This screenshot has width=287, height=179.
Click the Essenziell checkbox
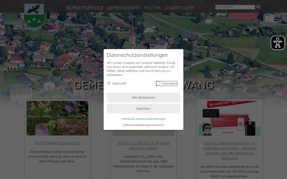(x=109, y=83)
